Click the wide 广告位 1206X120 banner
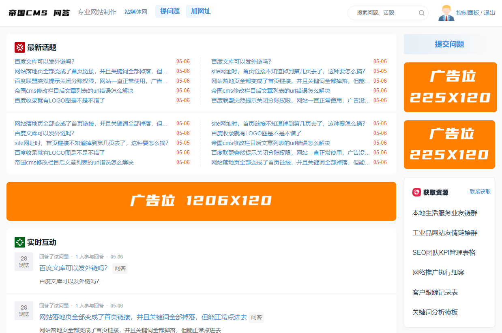Image resolution: width=502 pixels, height=333 pixels. (x=201, y=201)
